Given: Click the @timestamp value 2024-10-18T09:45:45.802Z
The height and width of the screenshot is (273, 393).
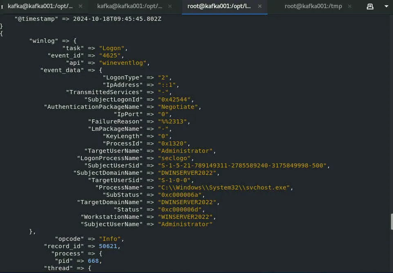Looking at the screenshot, I should pyautogui.click(x=117, y=19).
